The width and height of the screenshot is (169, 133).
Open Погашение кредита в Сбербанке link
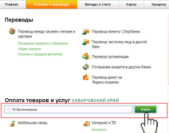coord(43,43)
